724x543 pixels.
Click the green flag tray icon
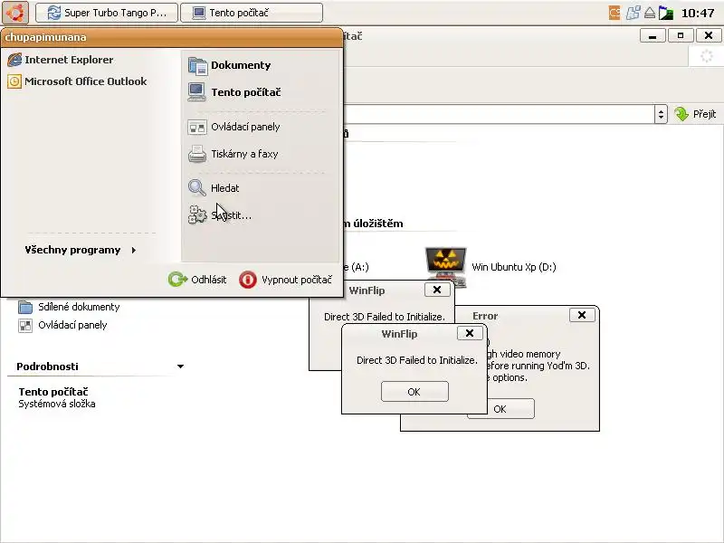point(666,13)
